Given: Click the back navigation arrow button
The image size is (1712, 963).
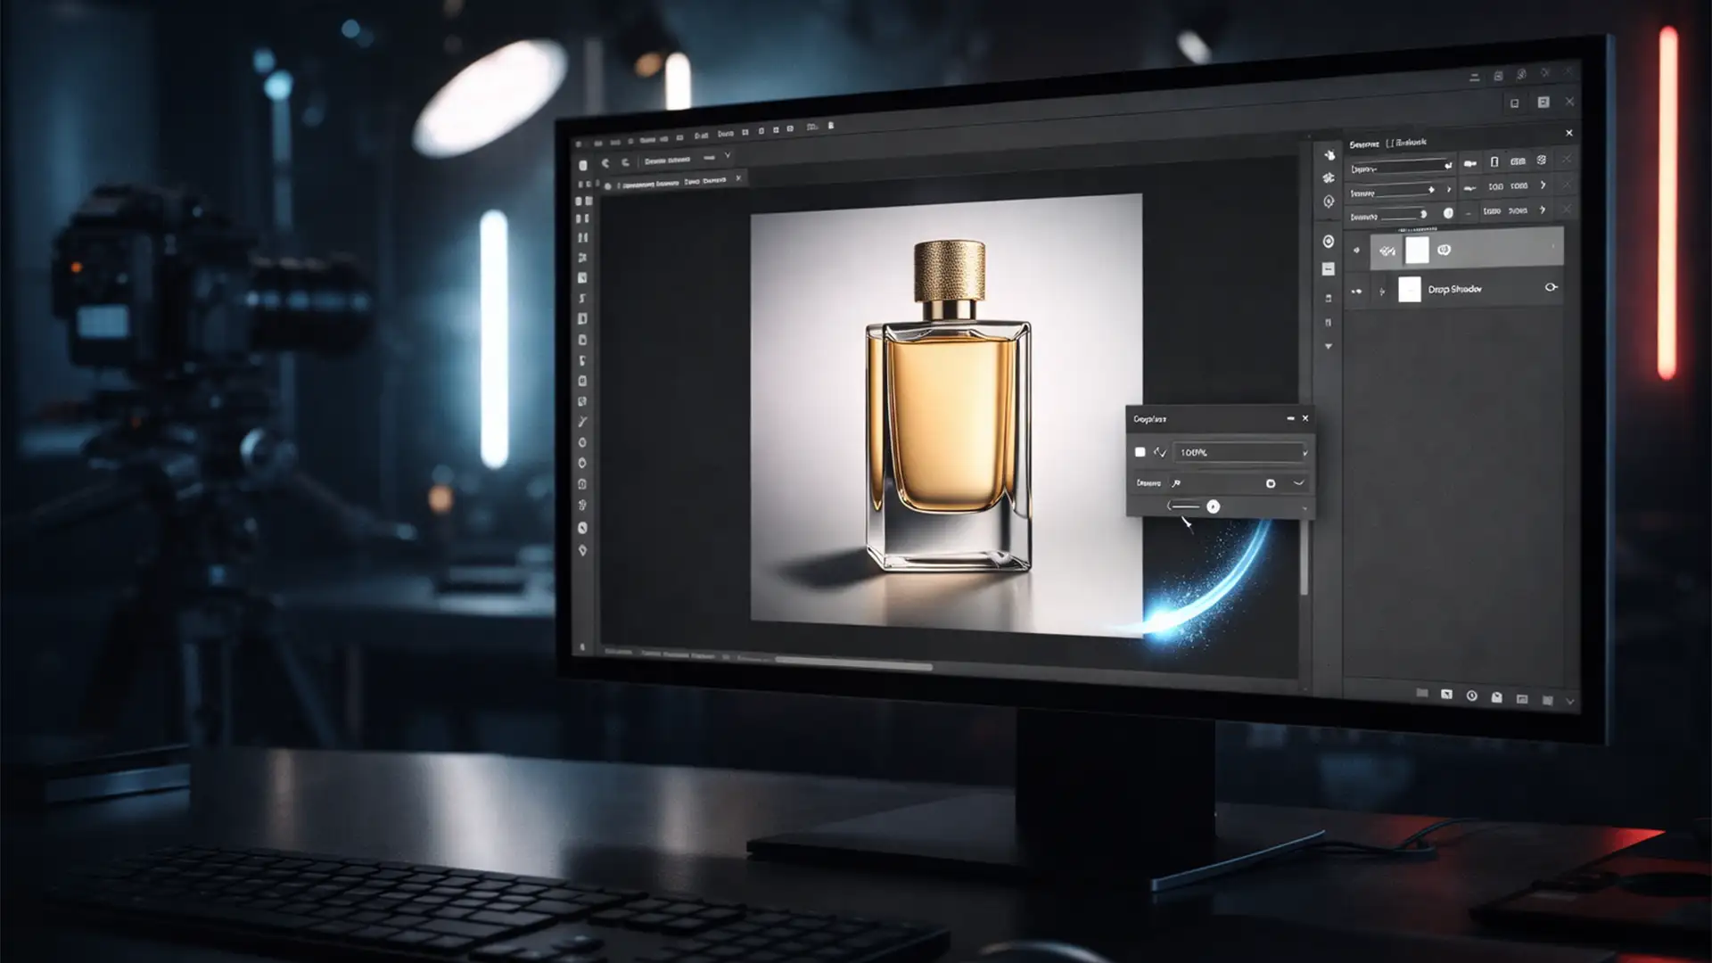Looking at the screenshot, I should coord(606,160).
